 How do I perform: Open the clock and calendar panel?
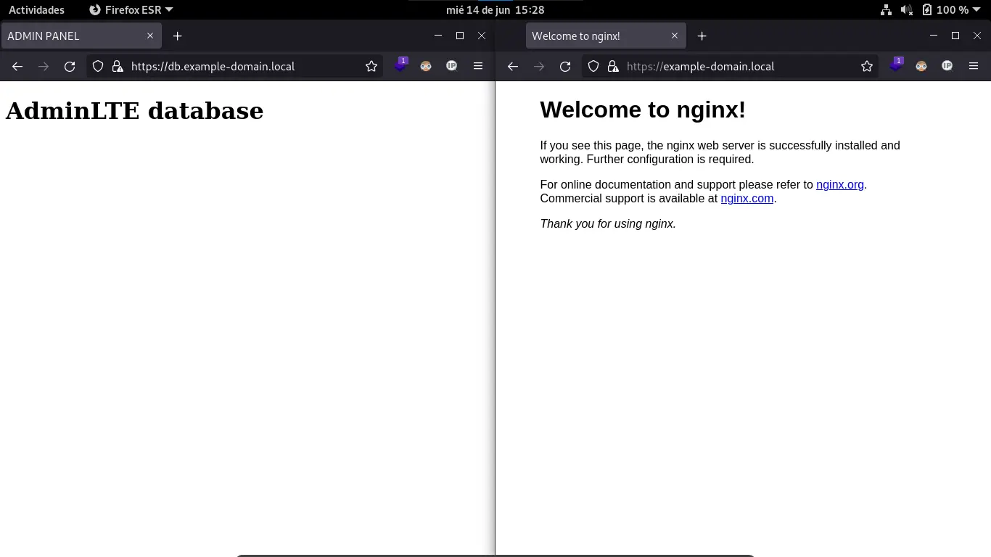pos(495,9)
